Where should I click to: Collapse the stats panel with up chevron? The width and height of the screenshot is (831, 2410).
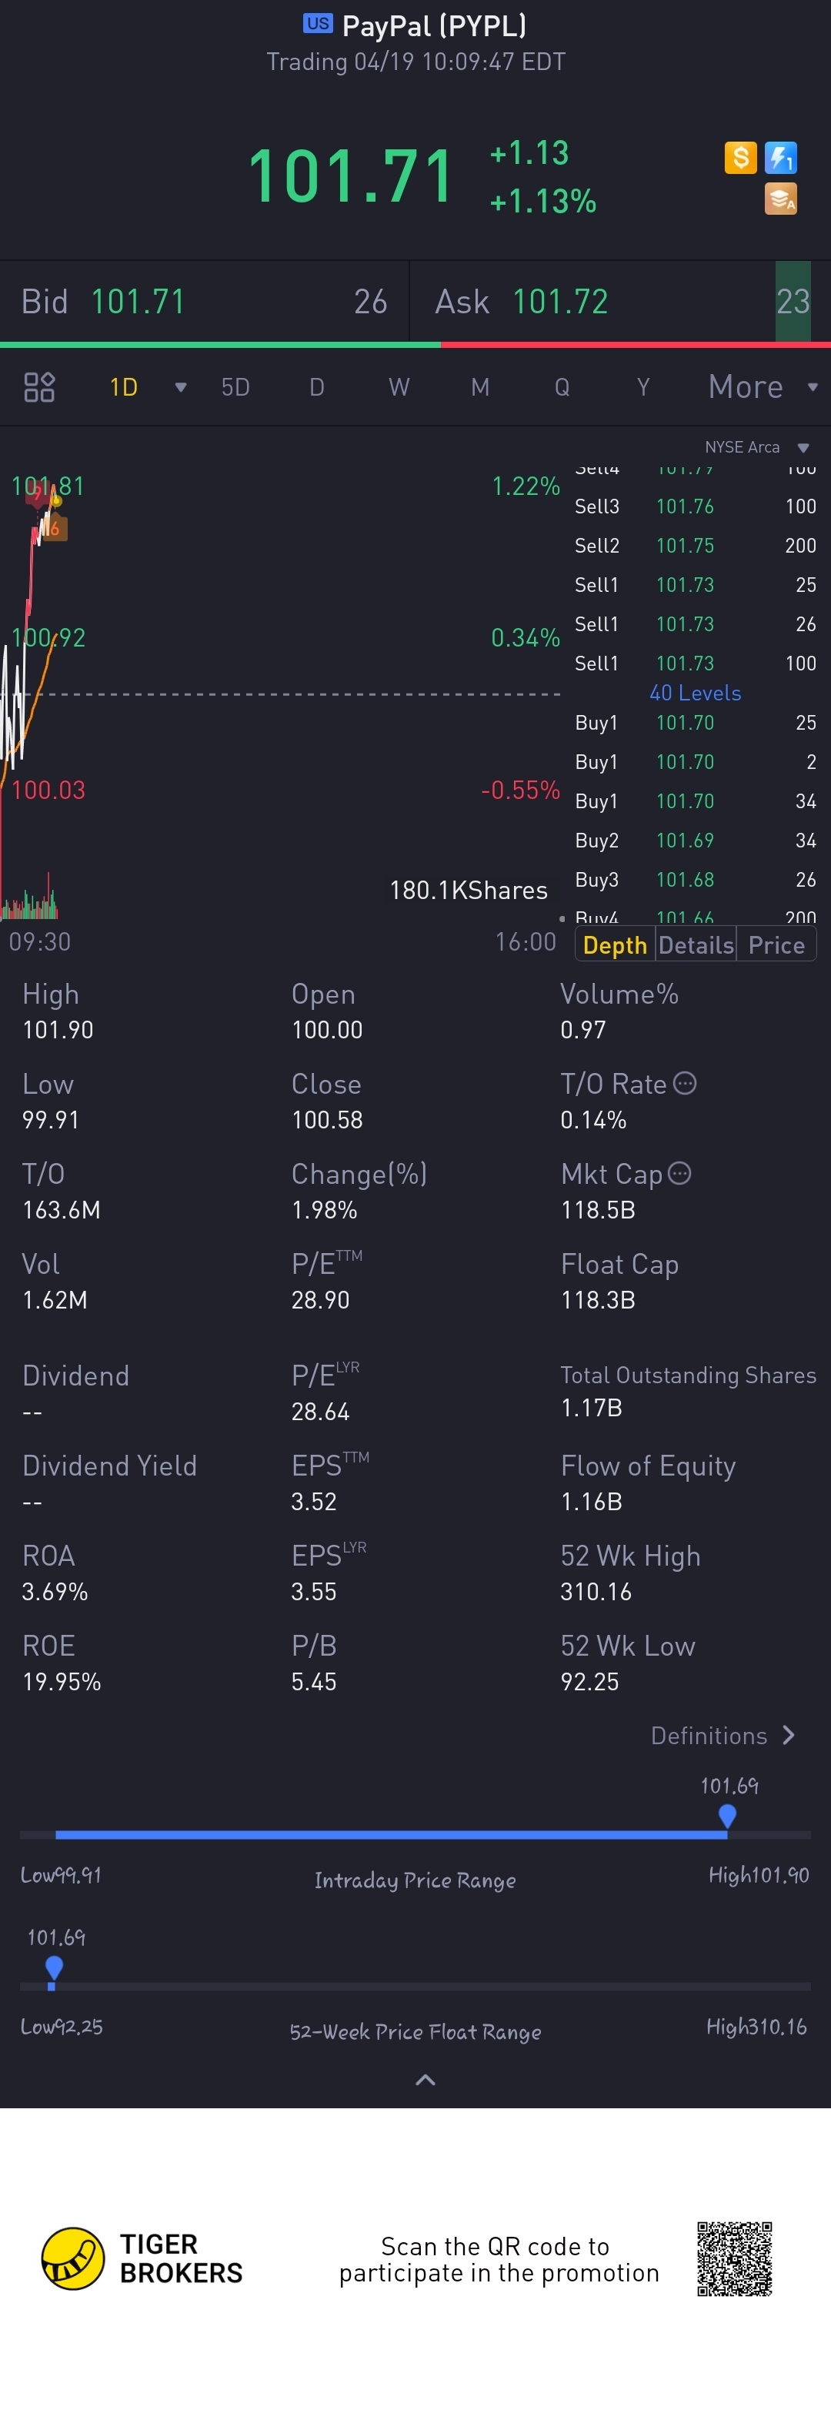pos(426,2080)
